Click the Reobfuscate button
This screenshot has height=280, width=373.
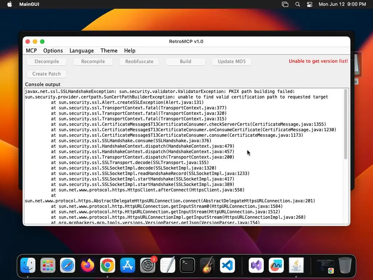139,61
